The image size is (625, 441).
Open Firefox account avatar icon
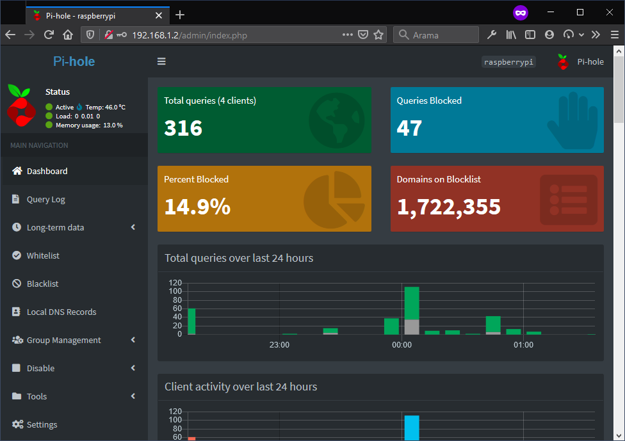click(x=549, y=35)
